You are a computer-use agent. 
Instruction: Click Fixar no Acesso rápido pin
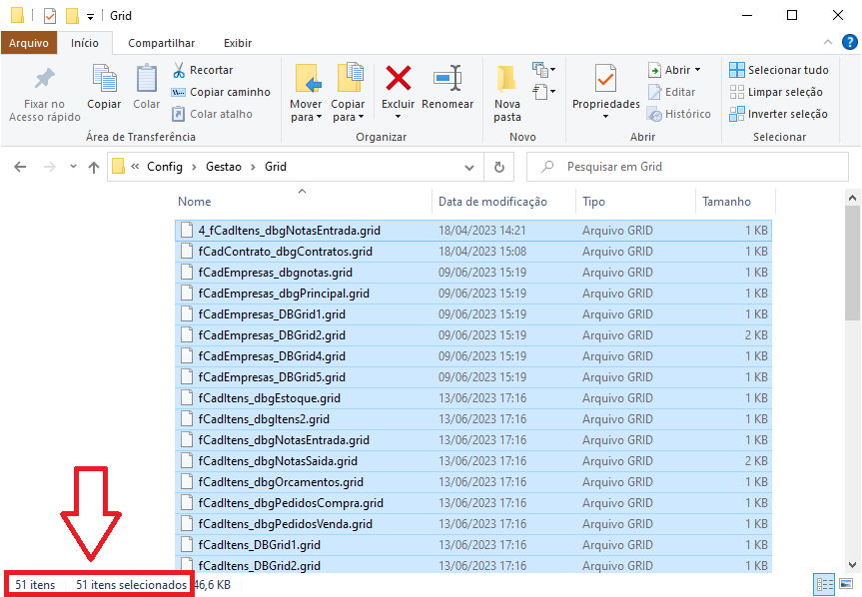44,92
